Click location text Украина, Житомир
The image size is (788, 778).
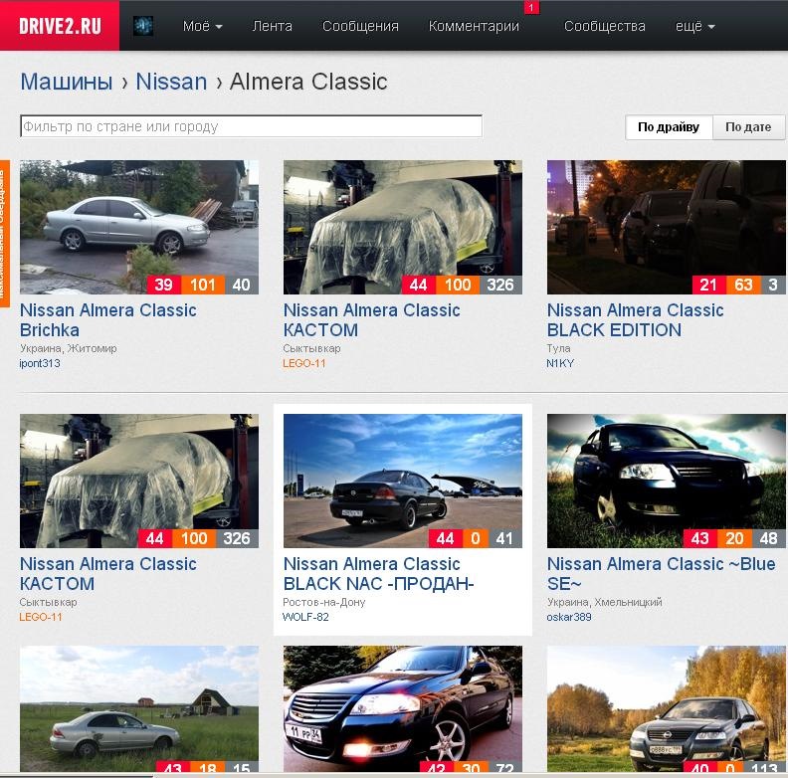tap(69, 348)
